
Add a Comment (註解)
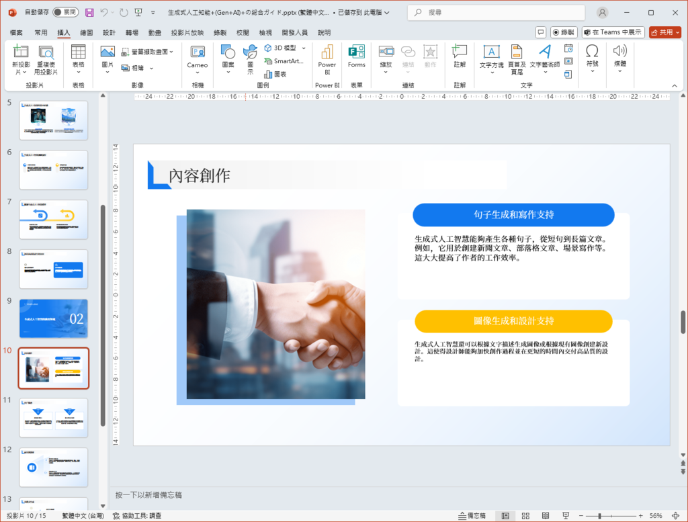point(460,56)
